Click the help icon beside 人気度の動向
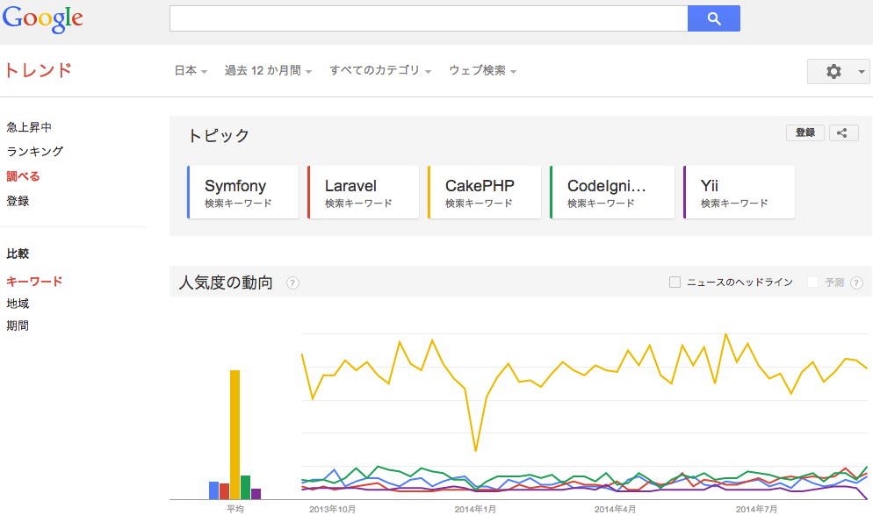This screenshot has height=515, width=873. [292, 283]
